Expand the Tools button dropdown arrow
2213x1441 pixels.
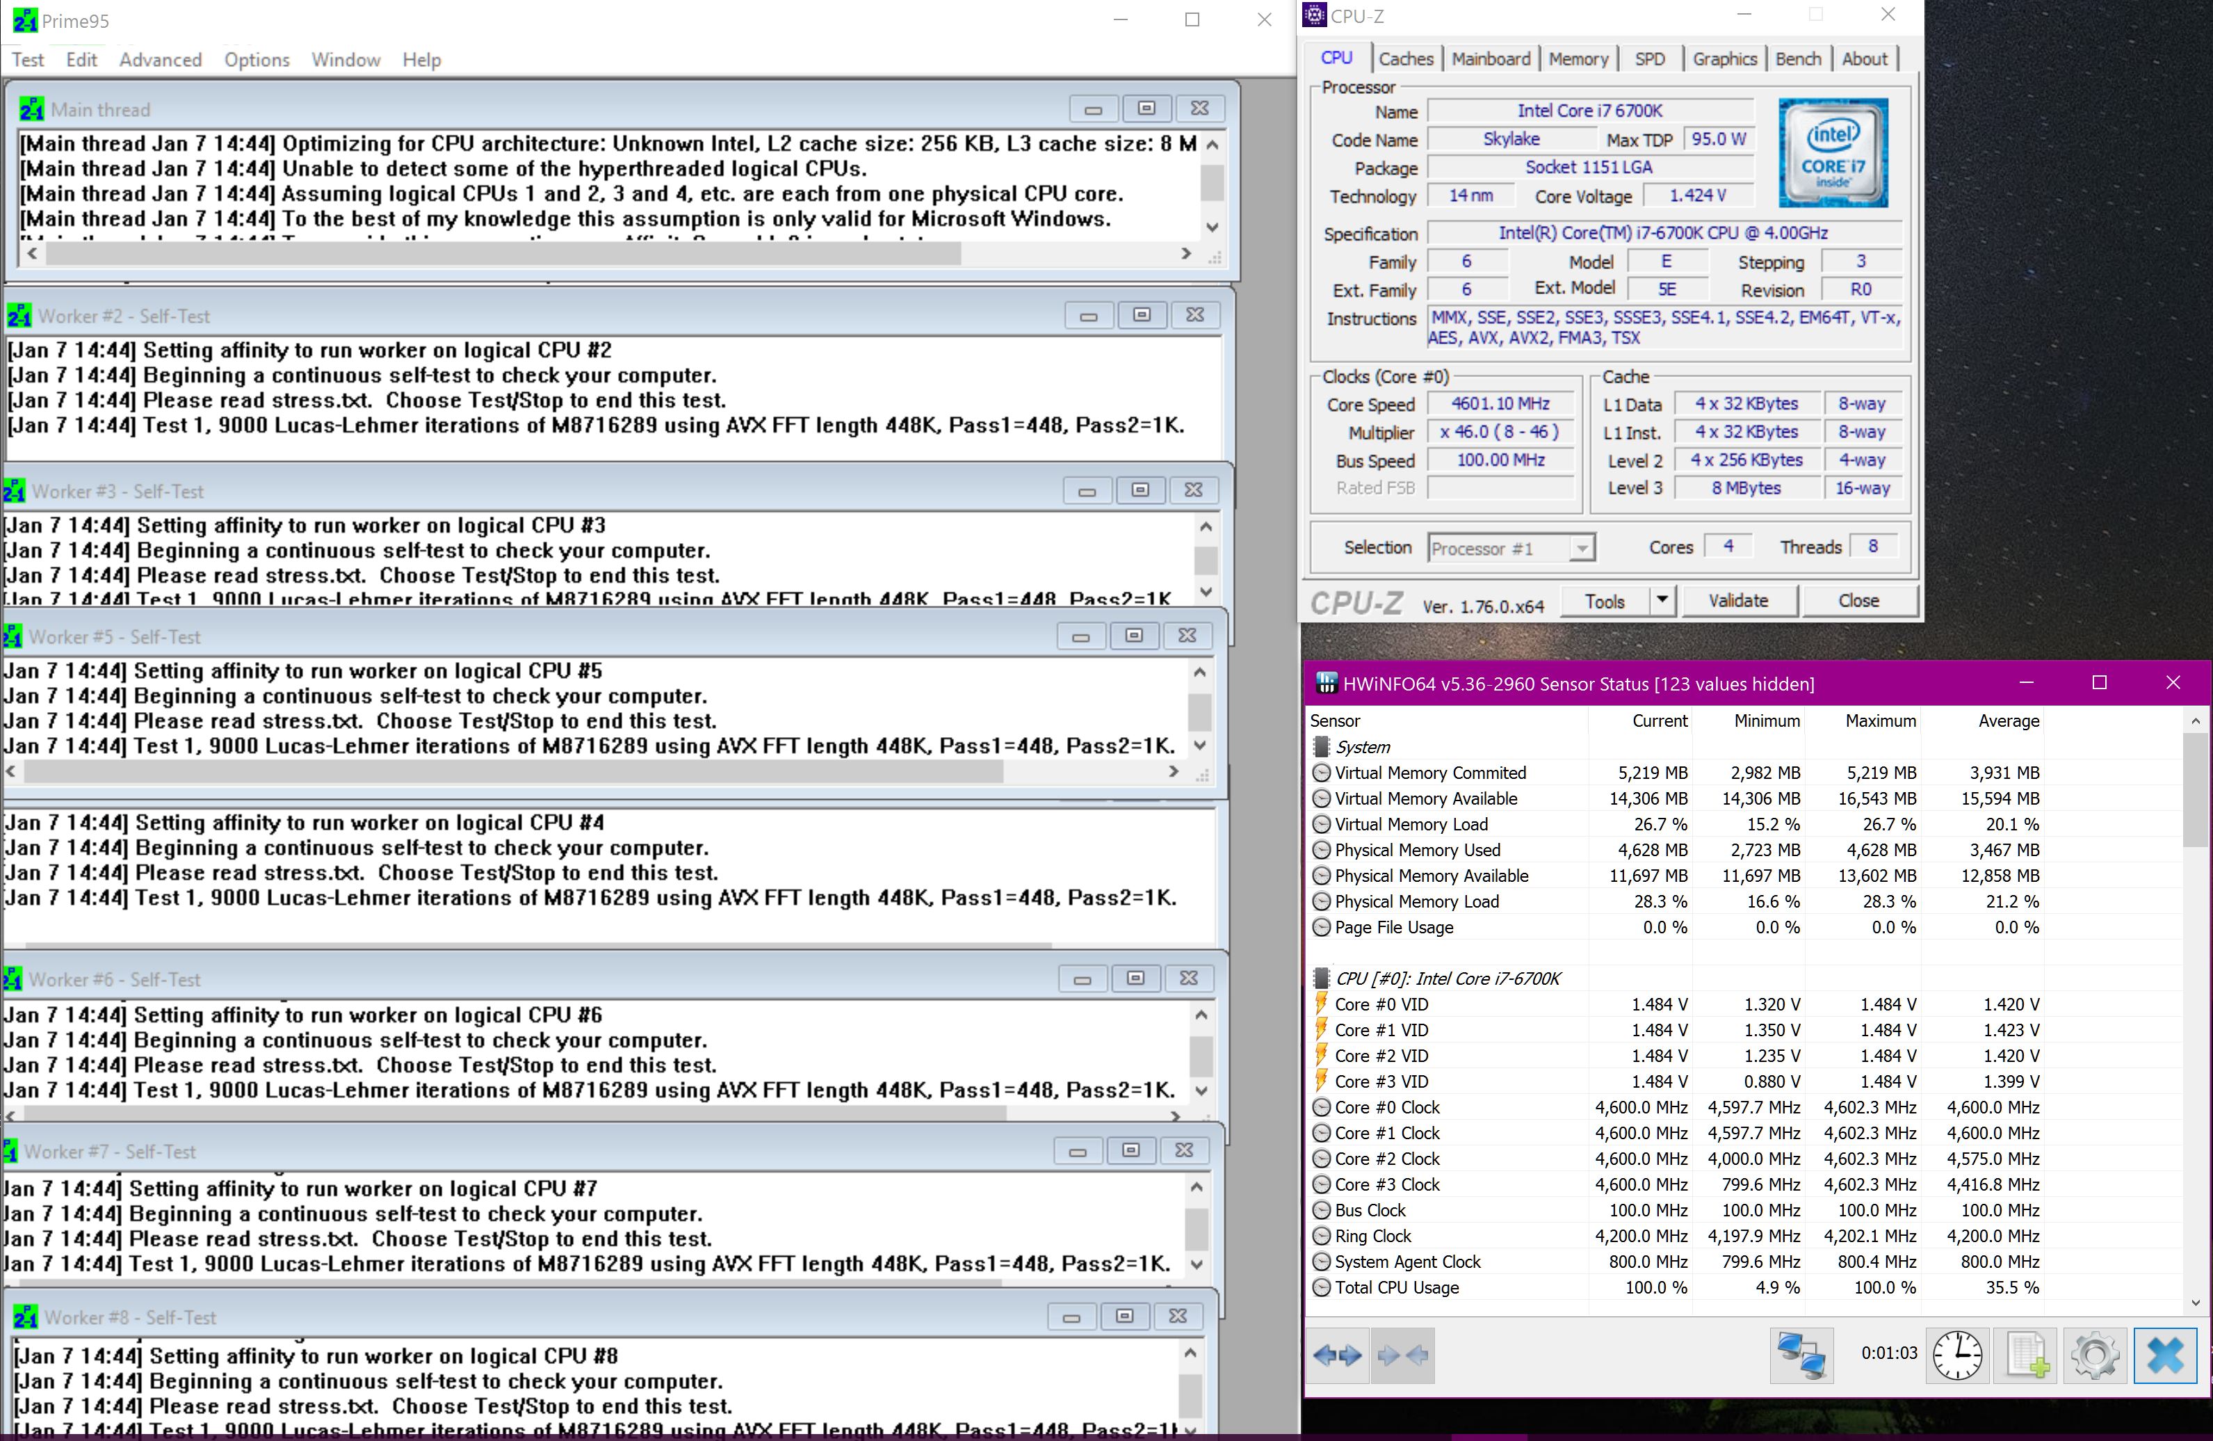pyautogui.click(x=1662, y=600)
